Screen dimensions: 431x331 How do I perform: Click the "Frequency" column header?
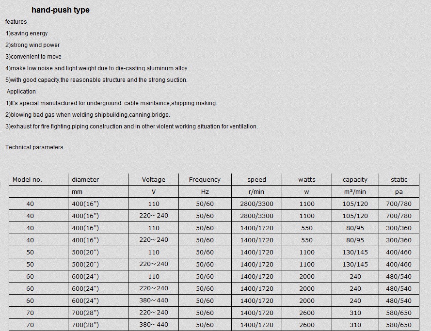(x=205, y=180)
